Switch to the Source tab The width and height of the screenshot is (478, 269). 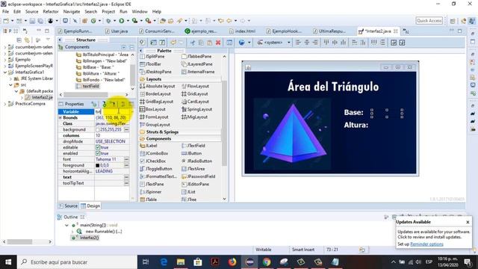coord(68,206)
